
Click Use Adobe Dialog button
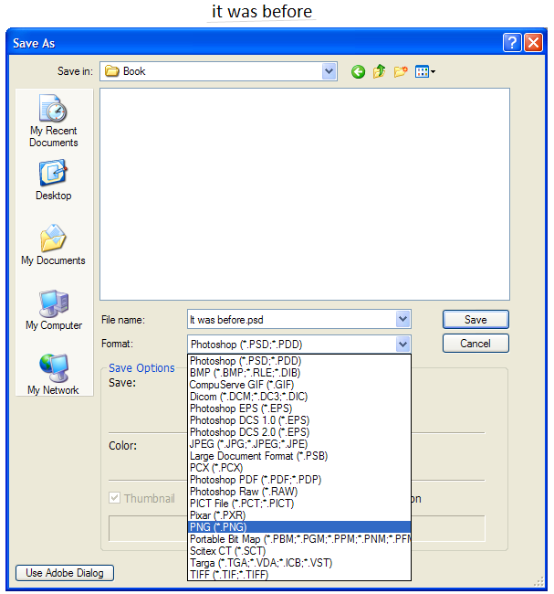pos(65,573)
